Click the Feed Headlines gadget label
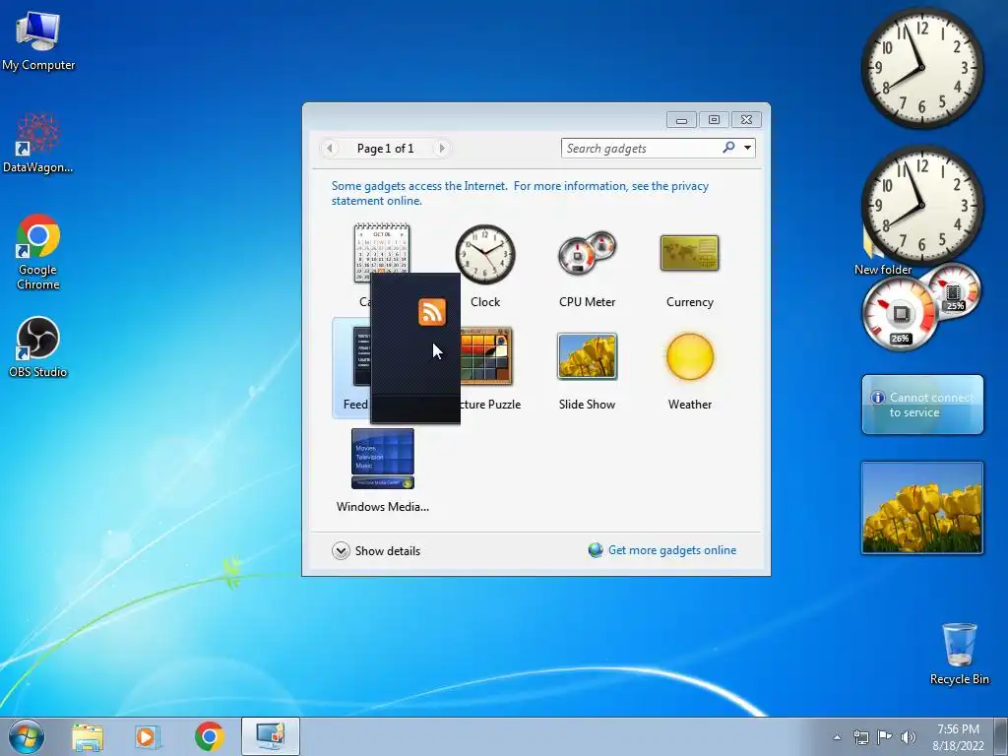1008x756 pixels. point(355,405)
